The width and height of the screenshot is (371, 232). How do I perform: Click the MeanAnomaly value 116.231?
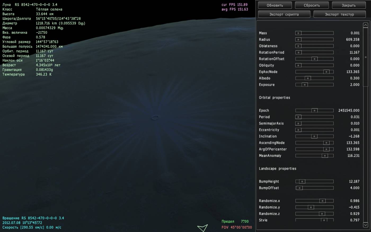pos(354,156)
